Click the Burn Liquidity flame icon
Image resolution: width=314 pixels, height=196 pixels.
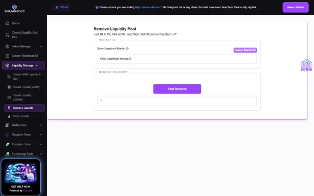point(9,116)
